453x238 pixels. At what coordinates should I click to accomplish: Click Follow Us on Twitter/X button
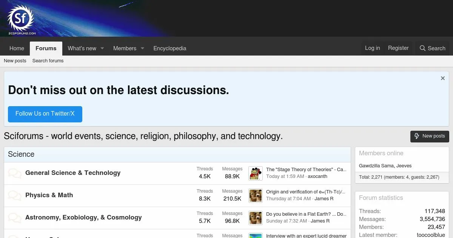(x=45, y=114)
